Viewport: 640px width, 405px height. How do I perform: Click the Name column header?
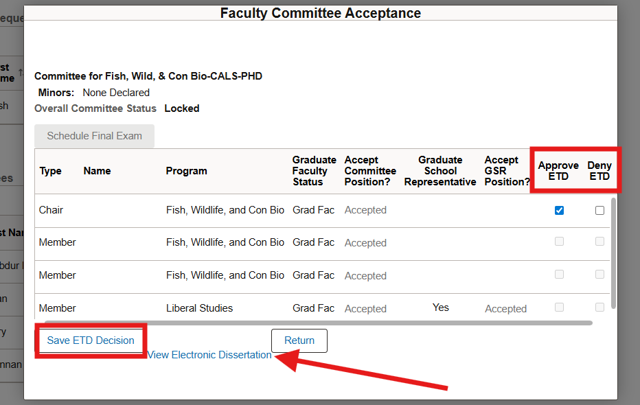point(97,170)
